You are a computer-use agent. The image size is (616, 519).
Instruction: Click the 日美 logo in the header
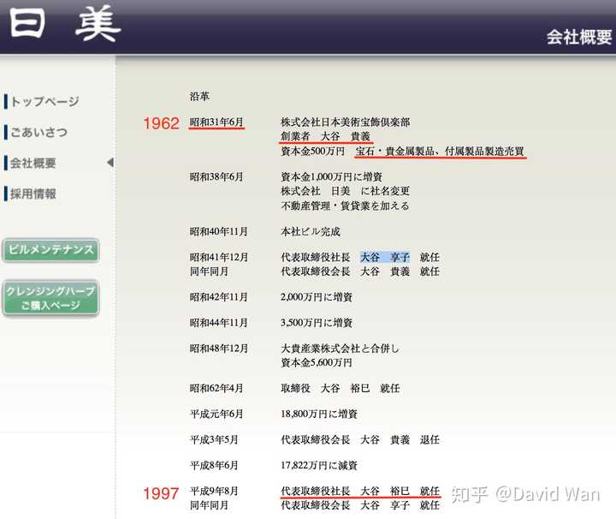[x=65, y=24]
